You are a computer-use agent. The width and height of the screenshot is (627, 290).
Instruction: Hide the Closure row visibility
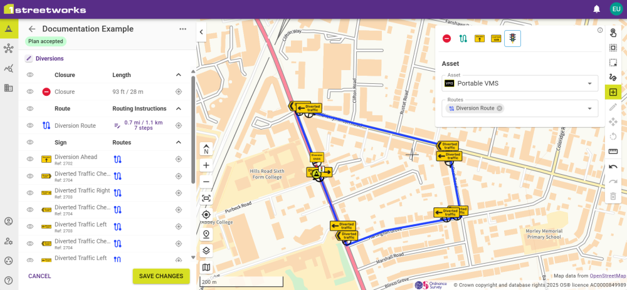pyautogui.click(x=29, y=92)
